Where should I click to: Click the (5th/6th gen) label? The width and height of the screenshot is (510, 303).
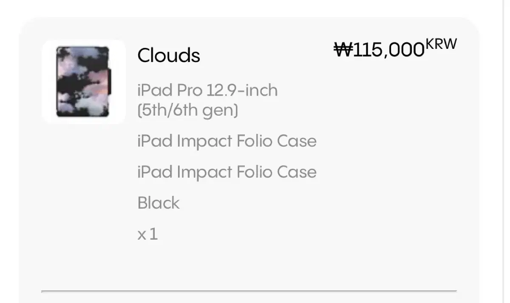tap(188, 110)
